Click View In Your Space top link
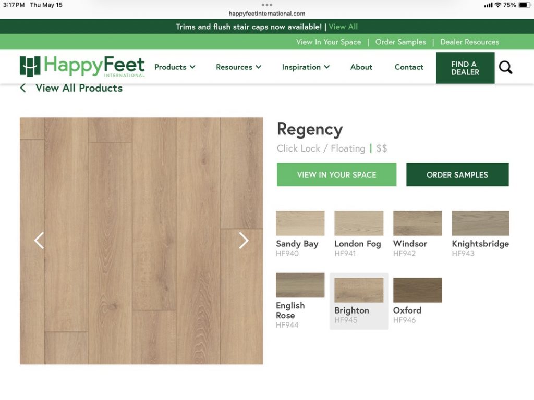 (x=329, y=42)
